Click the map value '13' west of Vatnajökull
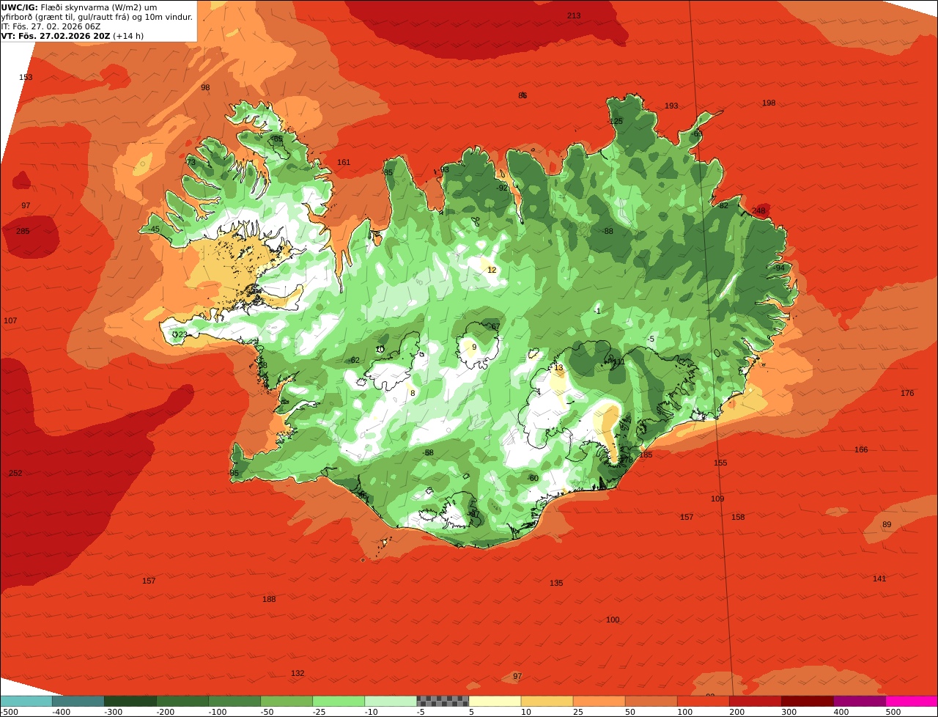The width and height of the screenshot is (938, 717). point(558,367)
